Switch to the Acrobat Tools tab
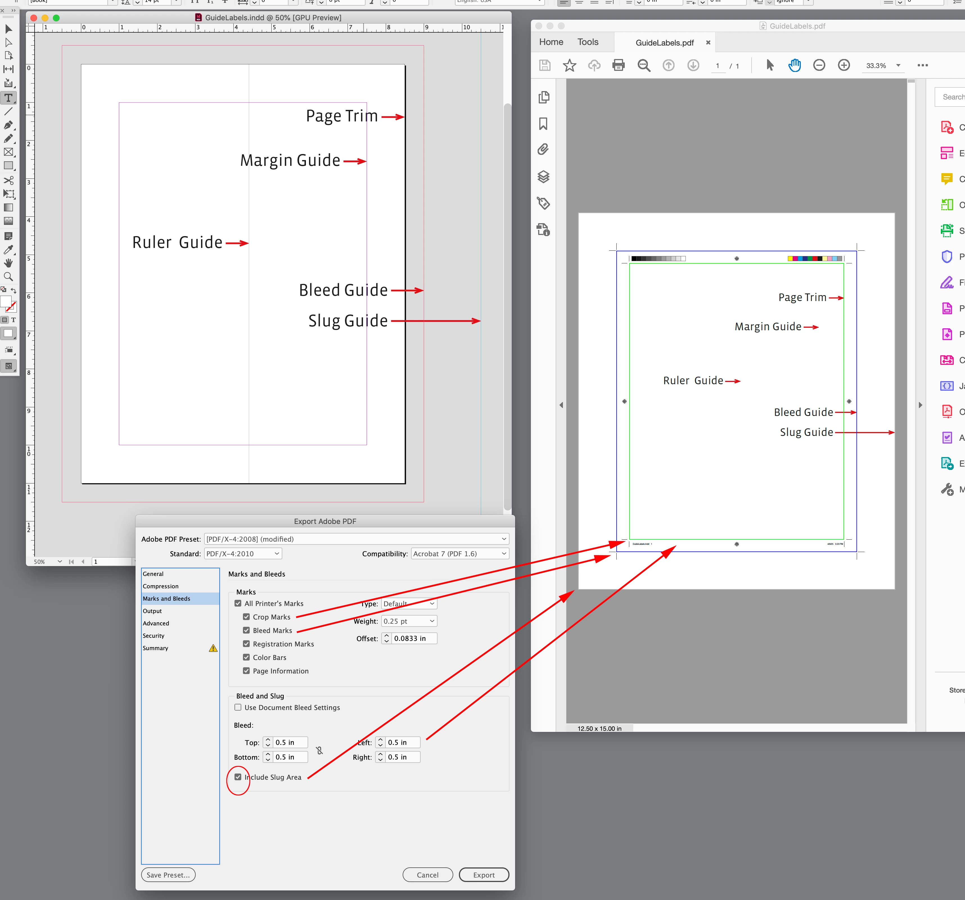The height and width of the screenshot is (900, 965). pyautogui.click(x=587, y=42)
